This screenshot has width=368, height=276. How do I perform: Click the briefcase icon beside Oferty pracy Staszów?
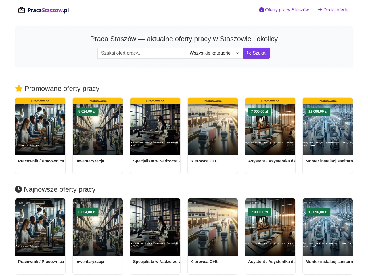[x=262, y=10]
